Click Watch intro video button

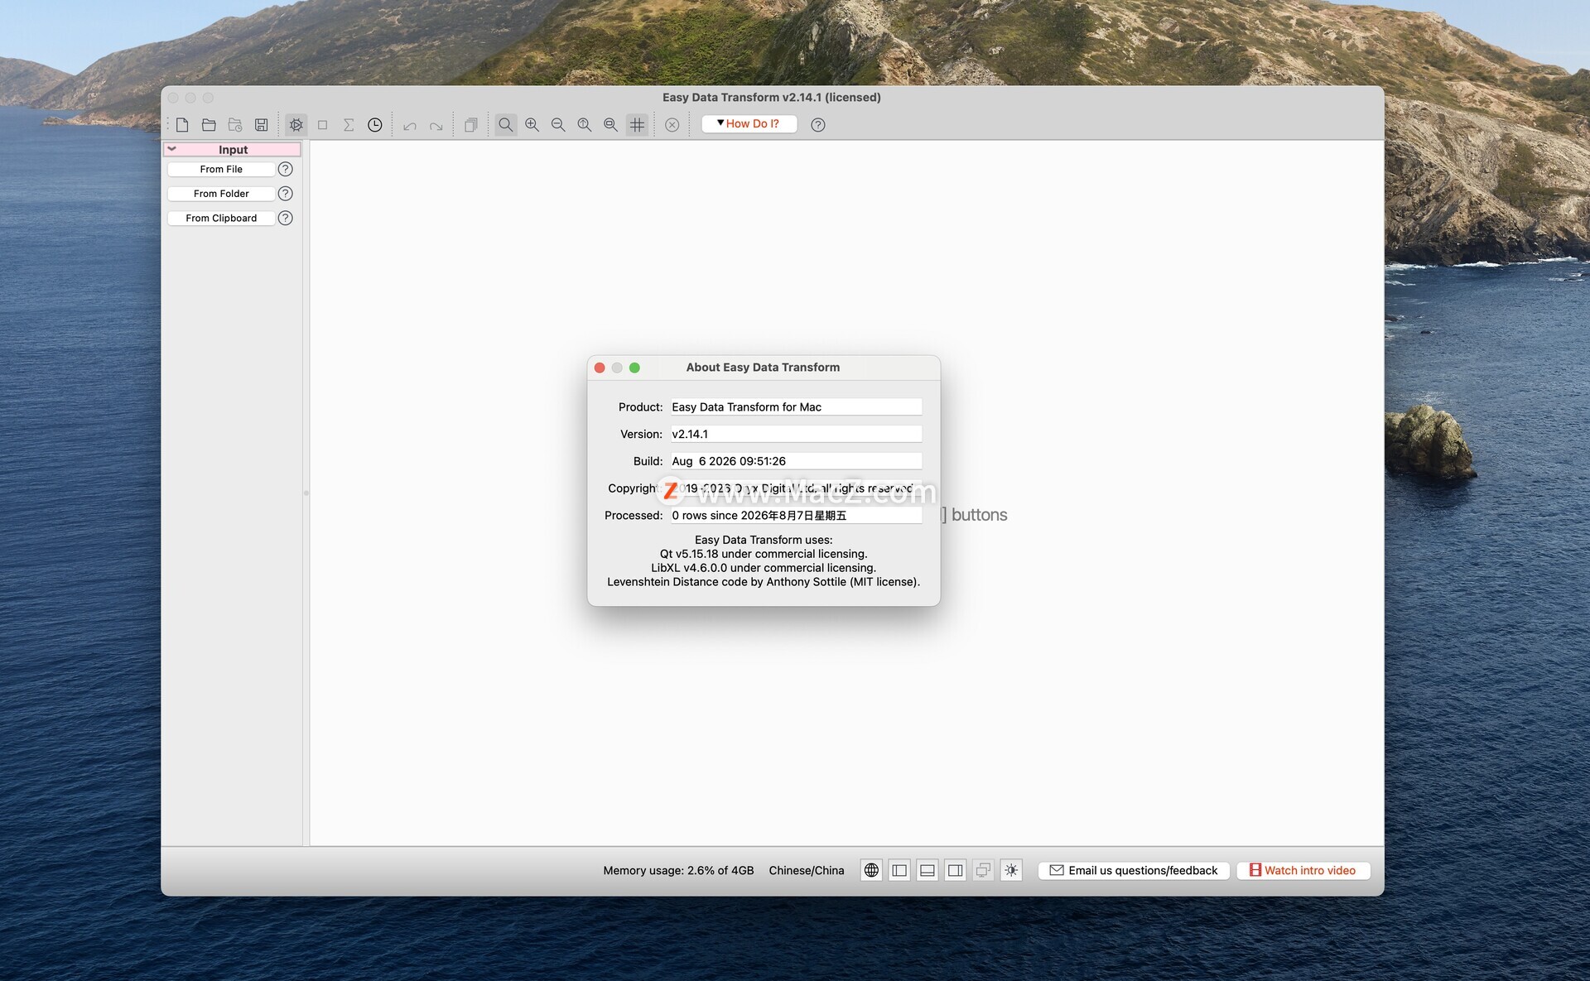pos(1303,870)
